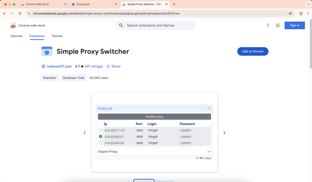Click the Add to Chrome button

pos(253,51)
